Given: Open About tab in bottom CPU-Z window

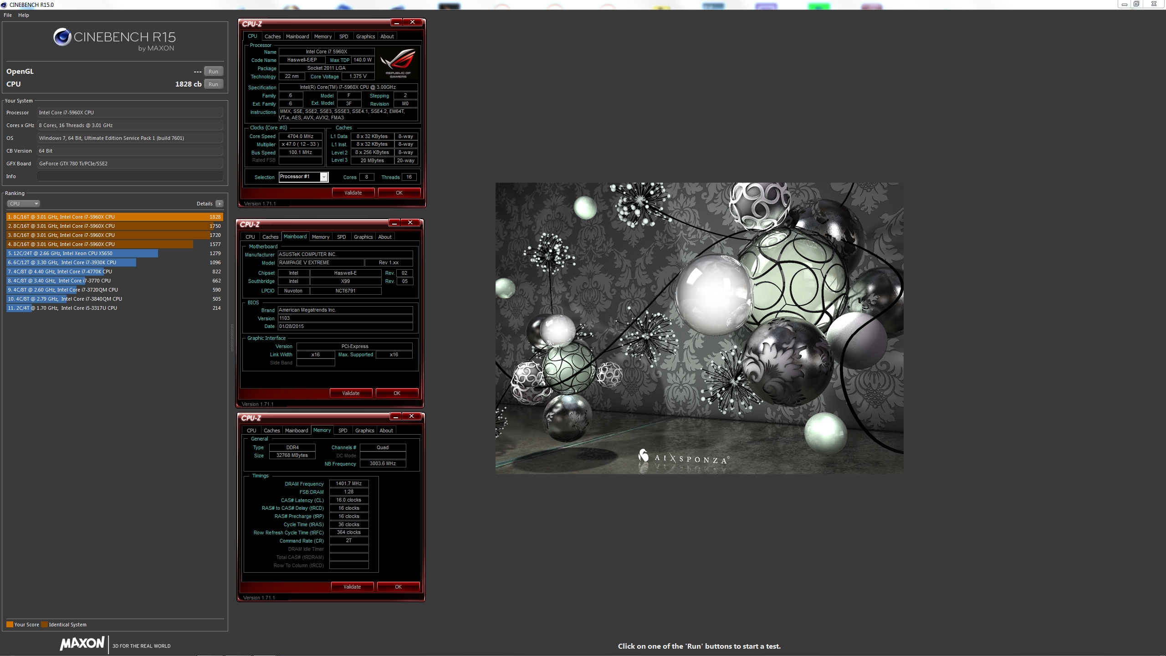Looking at the screenshot, I should click(x=386, y=430).
